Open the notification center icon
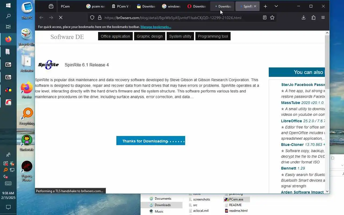 point(8,207)
